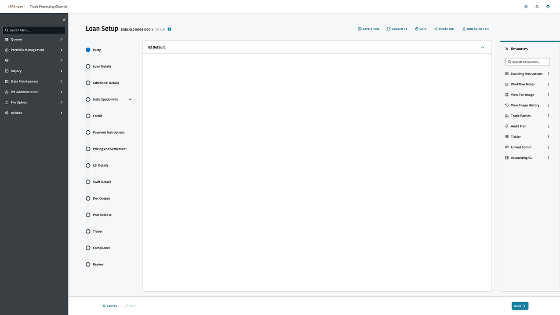Open Accounting GL more options
This screenshot has height=315, width=560.
point(549,158)
